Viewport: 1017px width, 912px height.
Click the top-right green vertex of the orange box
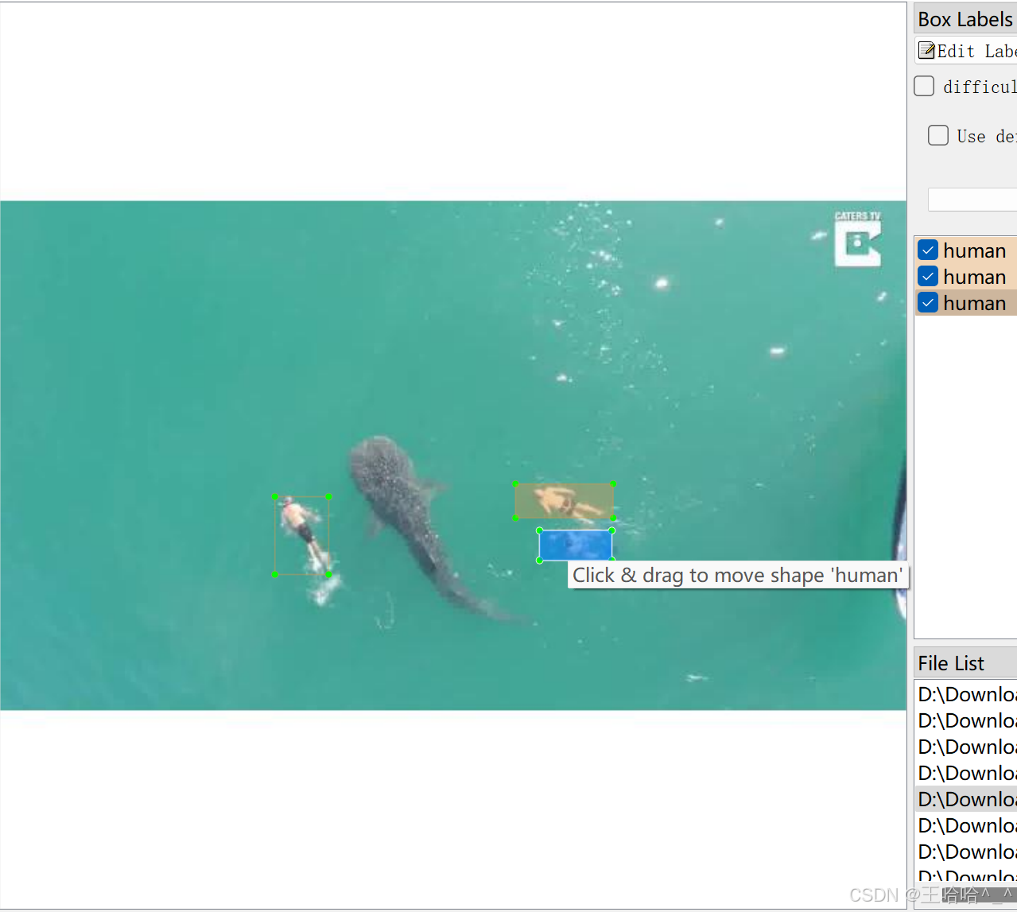[x=613, y=483]
